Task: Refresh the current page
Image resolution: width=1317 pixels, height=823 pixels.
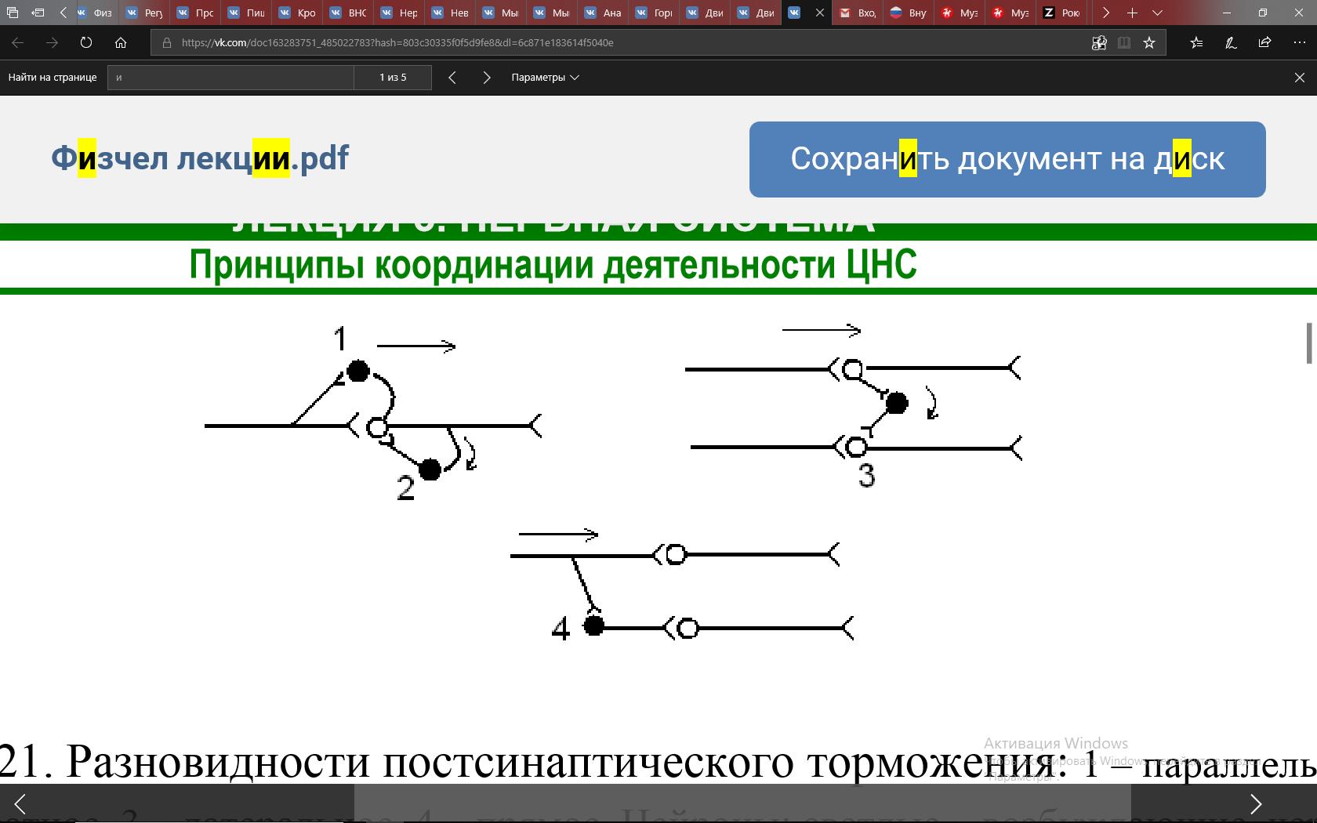Action: pyautogui.click(x=86, y=43)
